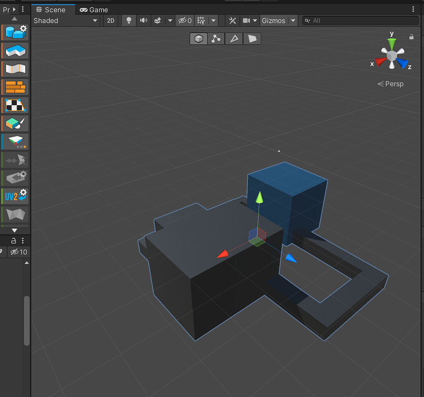Switch to Vertex selection mode
This screenshot has height=397, width=424.
point(216,38)
